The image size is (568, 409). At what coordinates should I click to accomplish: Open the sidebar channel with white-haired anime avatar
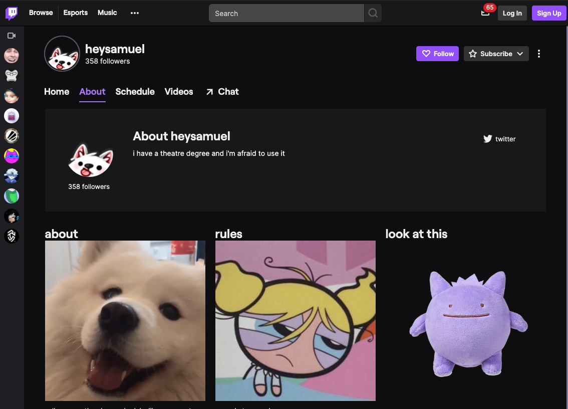12,176
